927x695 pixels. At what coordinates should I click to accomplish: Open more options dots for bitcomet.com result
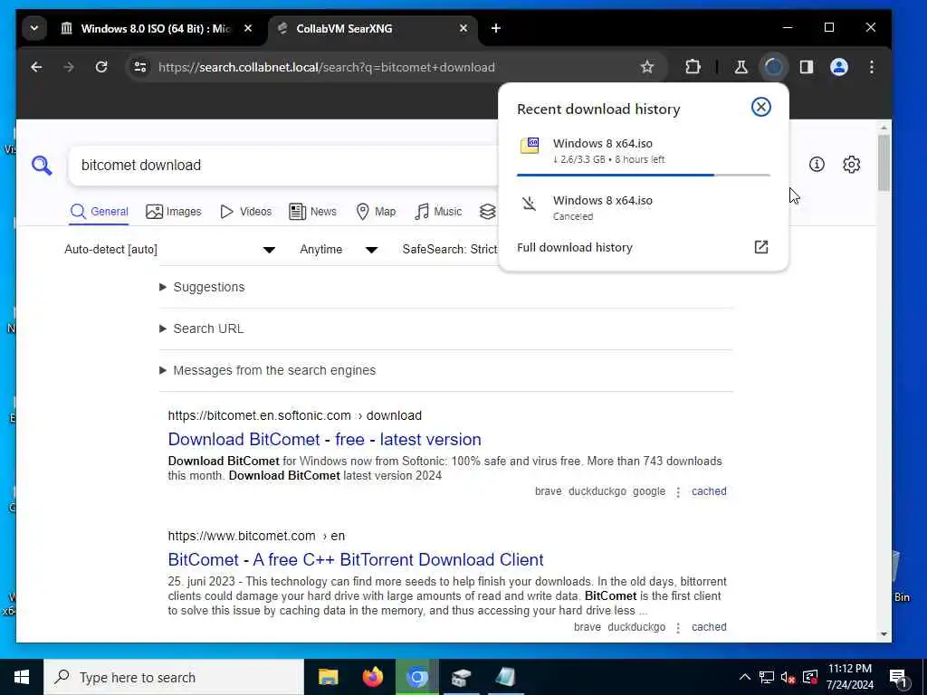[678, 627]
